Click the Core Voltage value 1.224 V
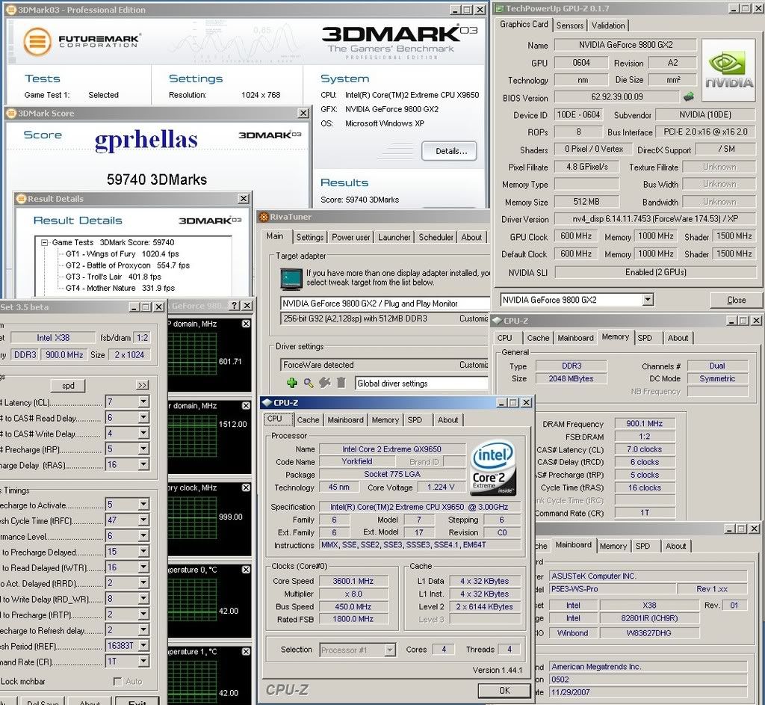The height and width of the screenshot is (705, 765). coord(441,487)
